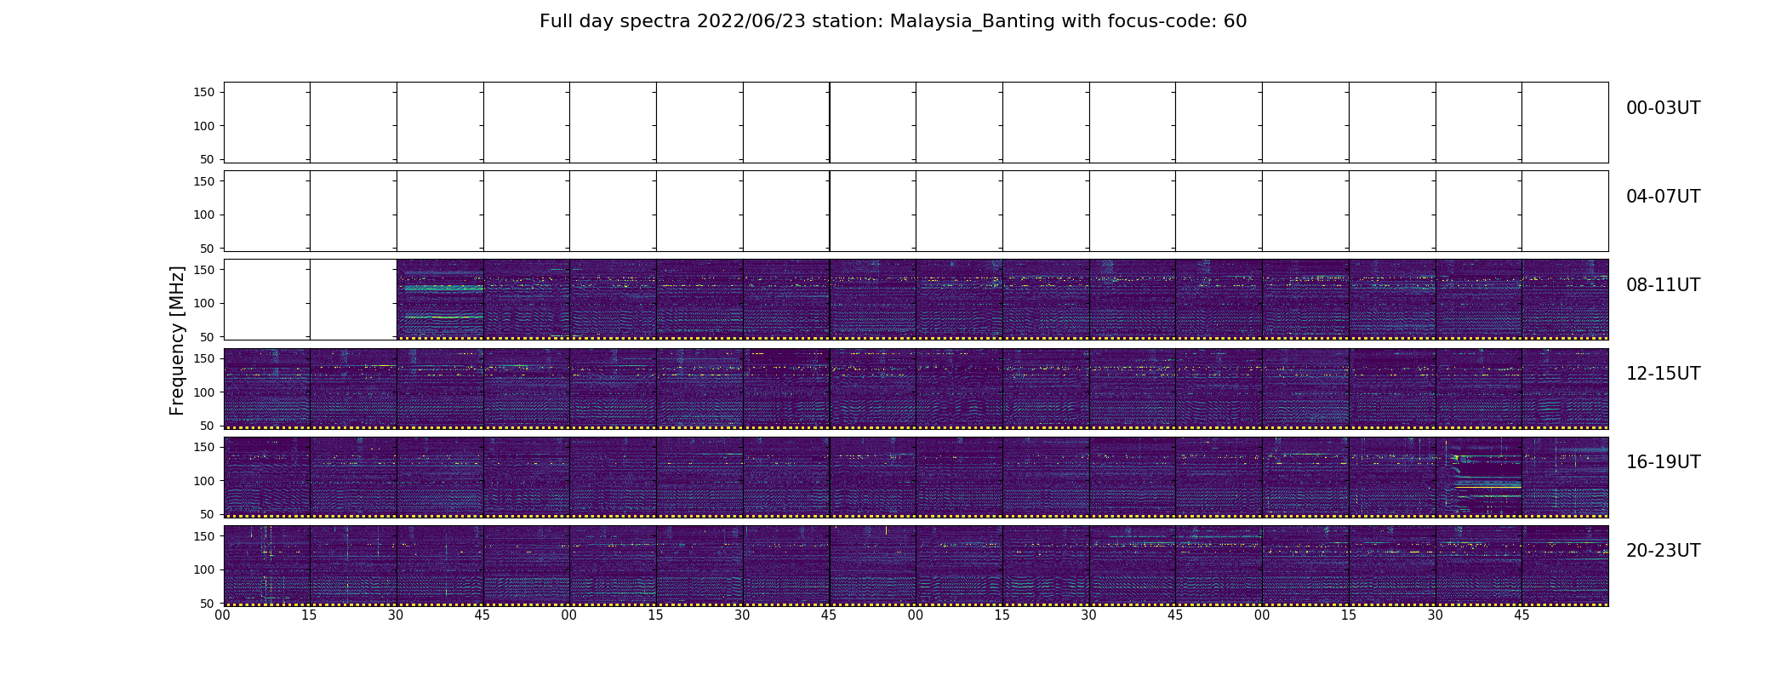Select the 150 tick of the 04-07UT row
The image size is (1787, 681).
[205, 180]
